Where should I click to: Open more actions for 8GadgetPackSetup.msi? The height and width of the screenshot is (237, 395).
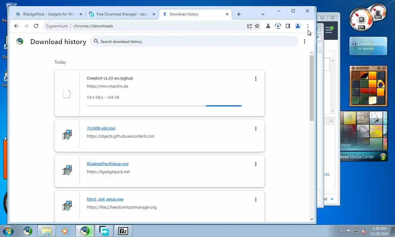click(x=256, y=164)
